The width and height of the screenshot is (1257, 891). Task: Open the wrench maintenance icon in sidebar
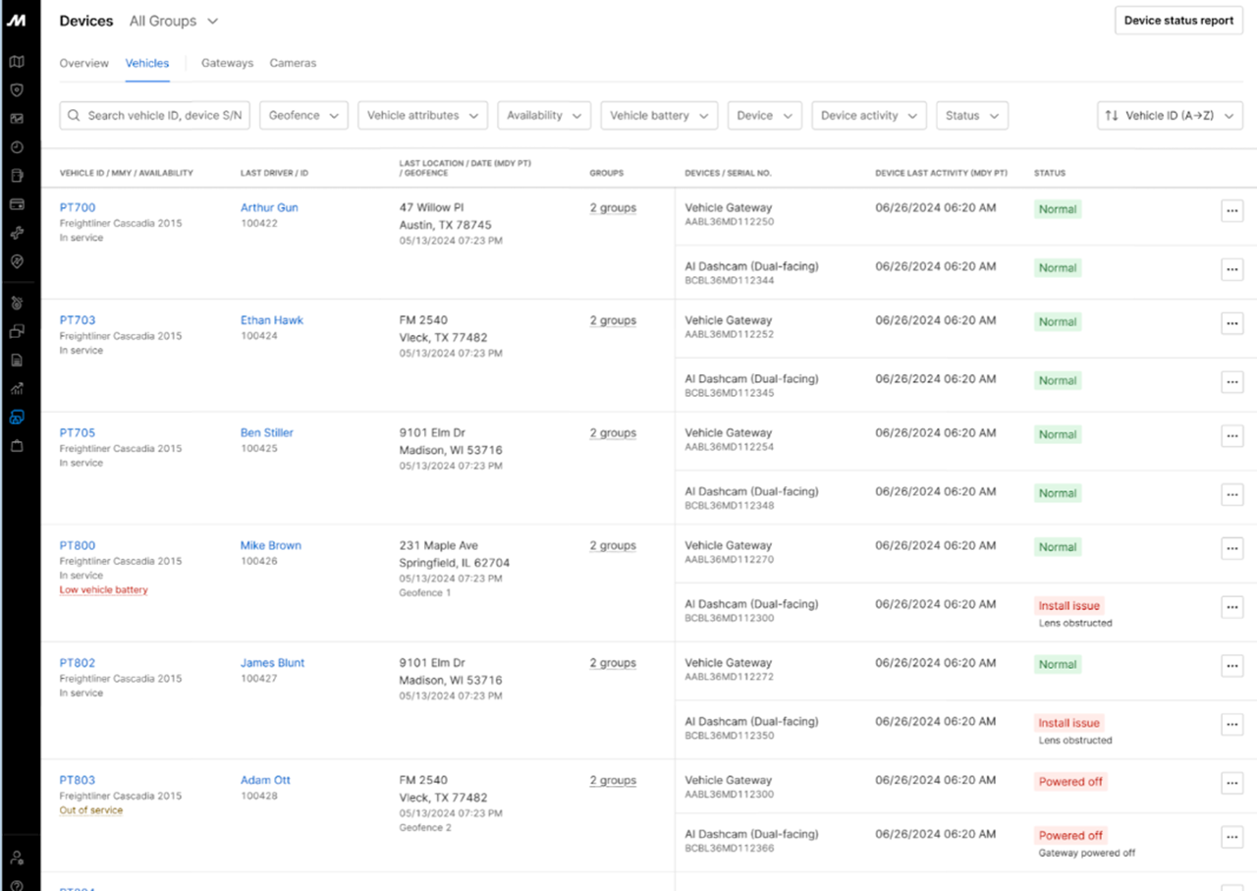(x=17, y=233)
